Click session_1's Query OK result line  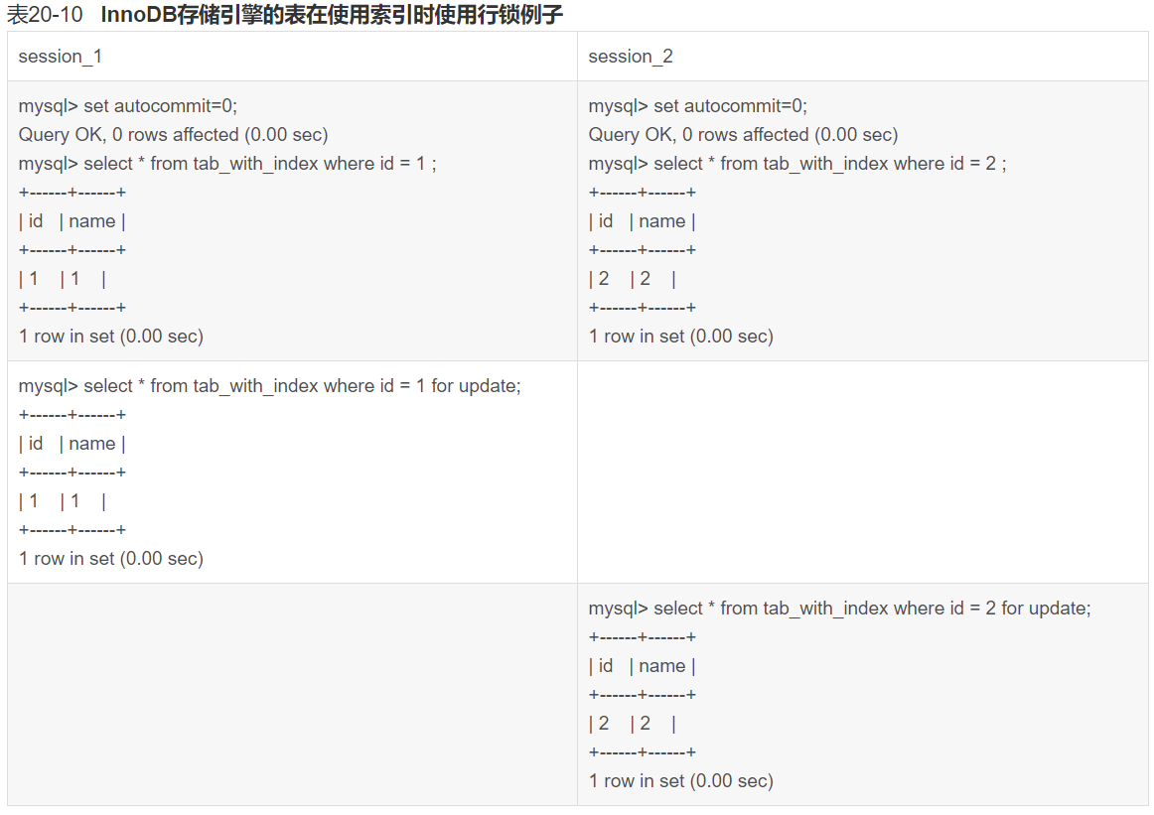pos(173,135)
